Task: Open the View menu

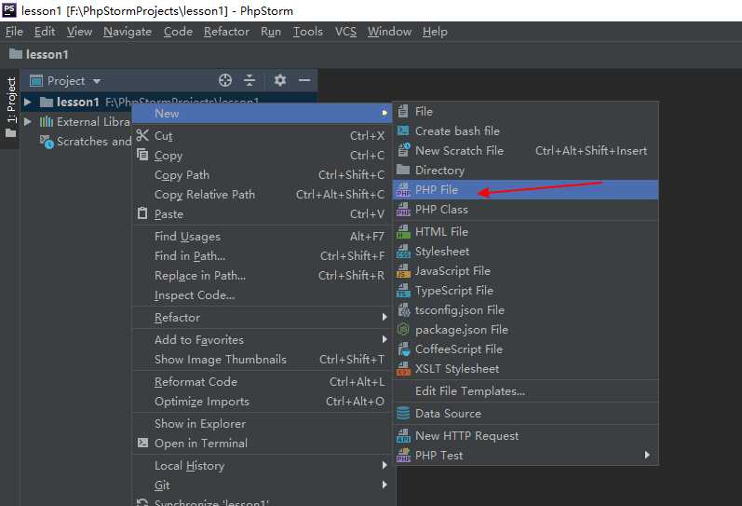Action: [x=79, y=32]
